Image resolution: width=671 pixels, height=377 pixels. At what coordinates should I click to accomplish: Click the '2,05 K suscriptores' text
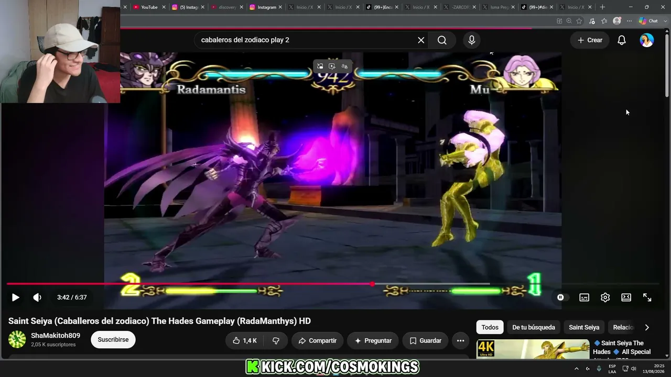point(53,345)
